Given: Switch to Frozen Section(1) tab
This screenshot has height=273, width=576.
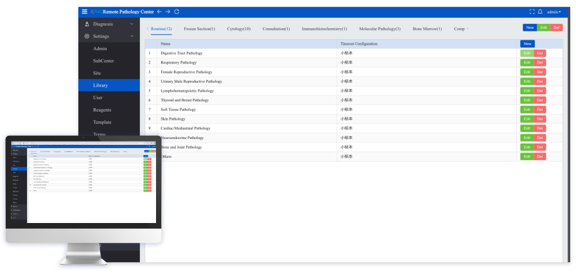Looking at the screenshot, I should [200, 29].
